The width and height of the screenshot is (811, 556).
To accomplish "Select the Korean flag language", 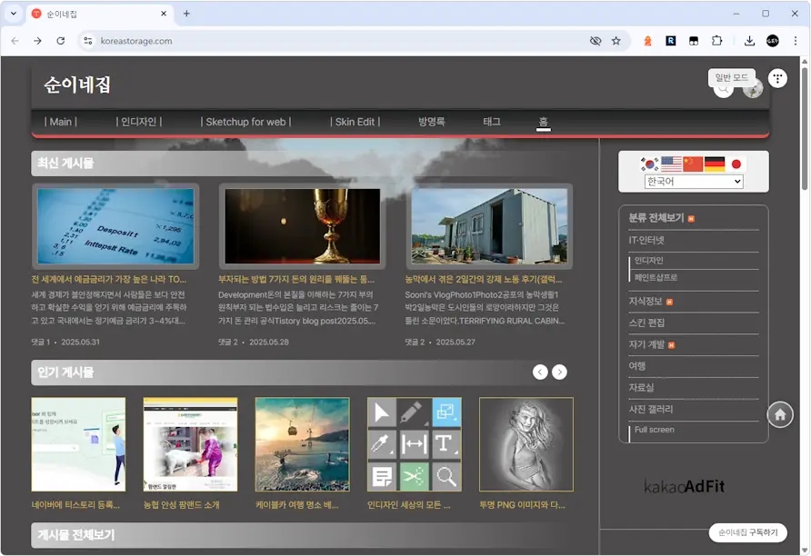I will pos(650,164).
